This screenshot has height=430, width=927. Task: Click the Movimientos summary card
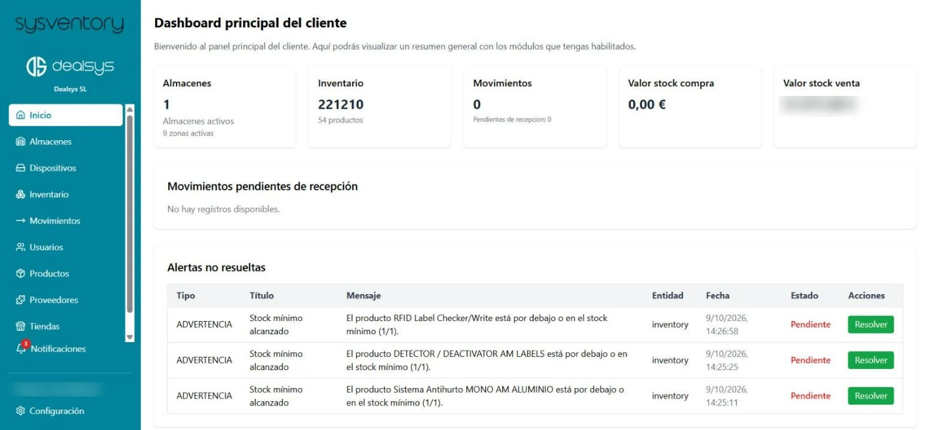[x=535, y=107]
